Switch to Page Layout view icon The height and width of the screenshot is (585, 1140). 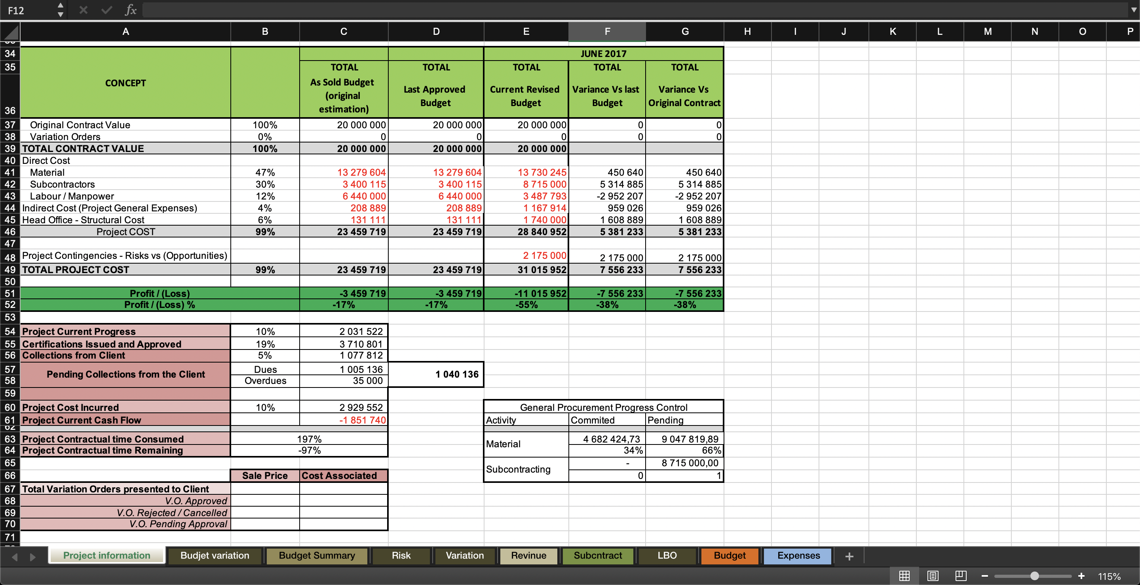(x=933, y=576)
